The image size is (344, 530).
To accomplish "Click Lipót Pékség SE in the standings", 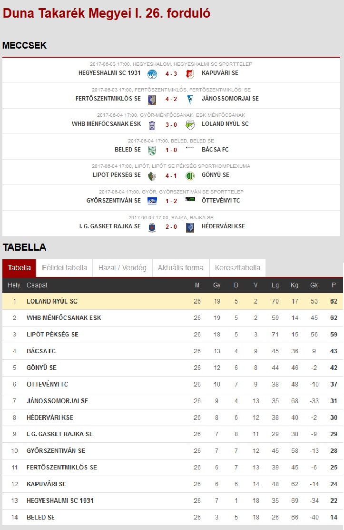I will pos(53,334).
